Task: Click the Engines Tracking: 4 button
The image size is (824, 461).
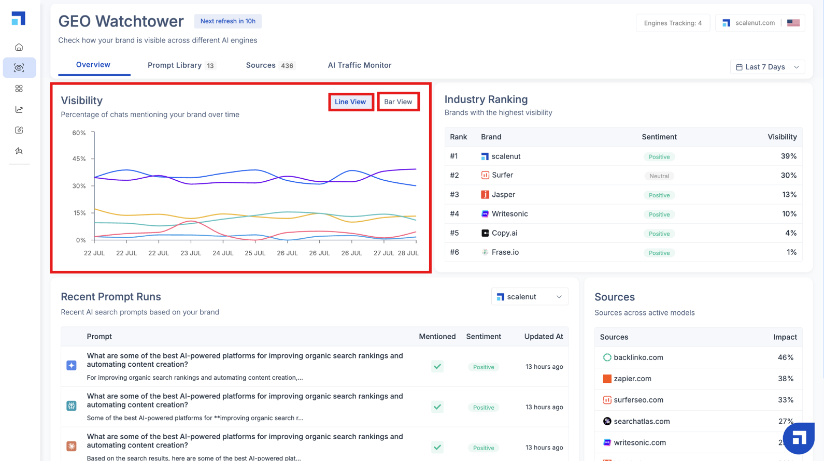Action: [x=673, y=23]
